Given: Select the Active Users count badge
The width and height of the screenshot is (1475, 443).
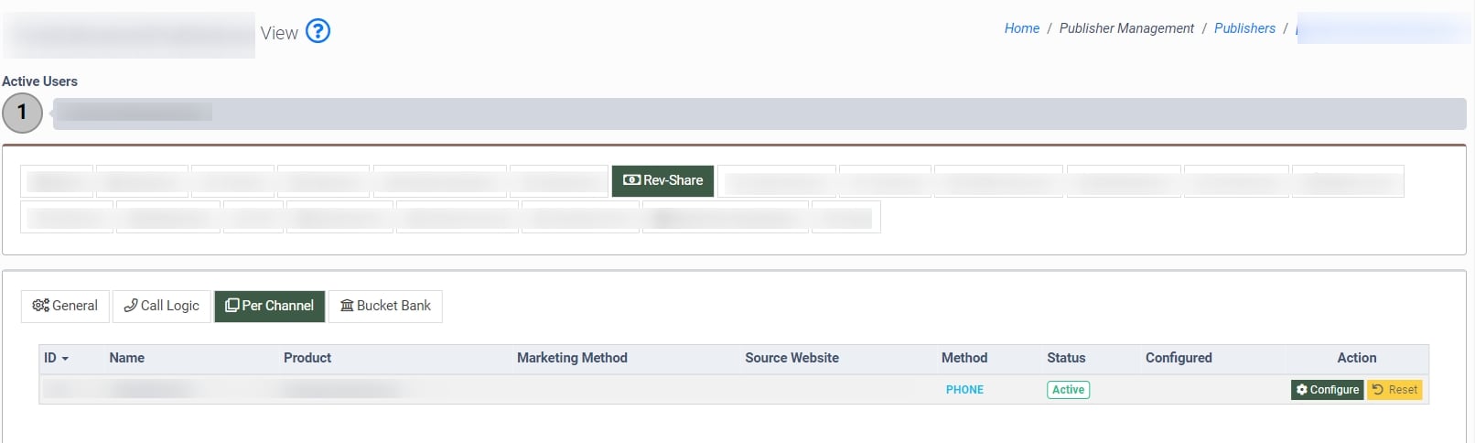Looking at the screenshot, I should pyautogui.click(x=22, y=113).
